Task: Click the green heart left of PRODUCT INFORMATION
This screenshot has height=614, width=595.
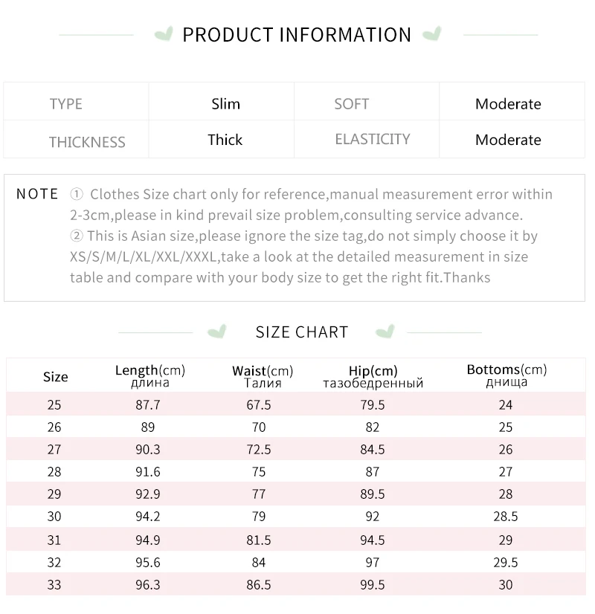Action: [164, 34]
